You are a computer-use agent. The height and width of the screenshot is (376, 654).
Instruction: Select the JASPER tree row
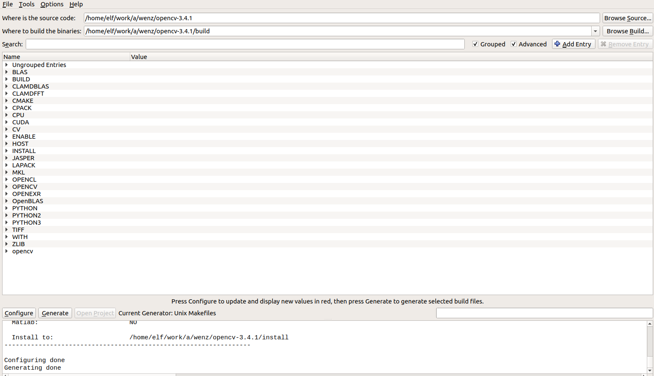(327, 158)
